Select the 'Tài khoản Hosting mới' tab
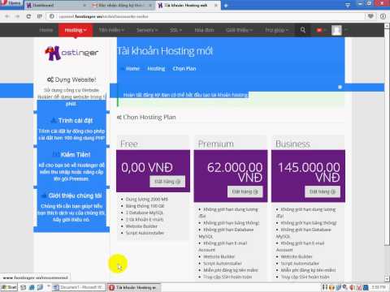Screen dimensions: 390x292 188,5
